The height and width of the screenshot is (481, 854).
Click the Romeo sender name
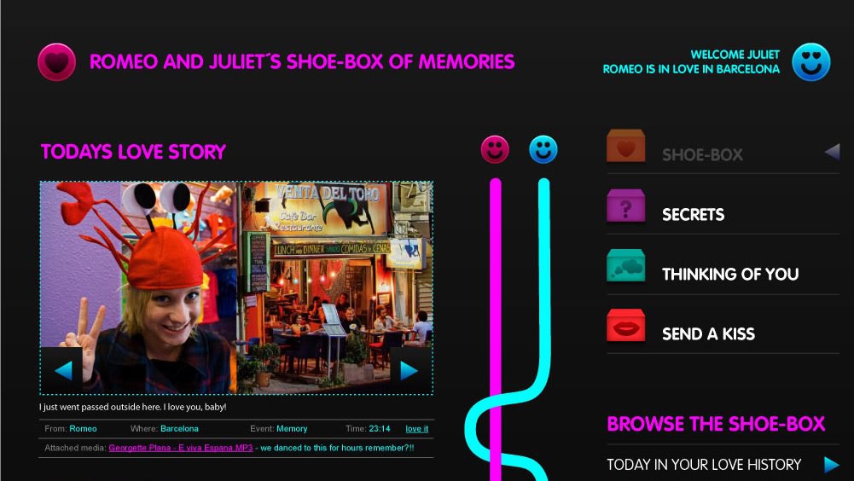click(x=83, y=429)
